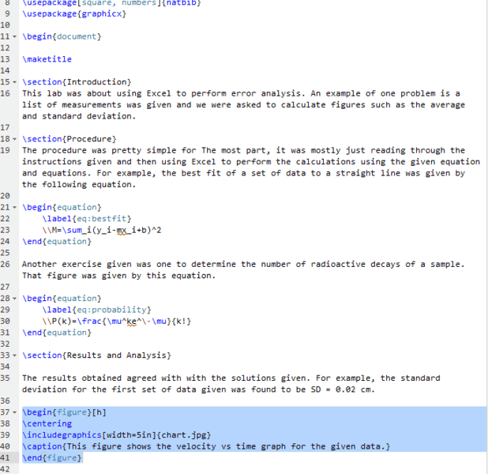The height and width of the screenshot is (474, 488).
Task: Collapse the \begin{document} fold arrow
Action: coord(14,37)
